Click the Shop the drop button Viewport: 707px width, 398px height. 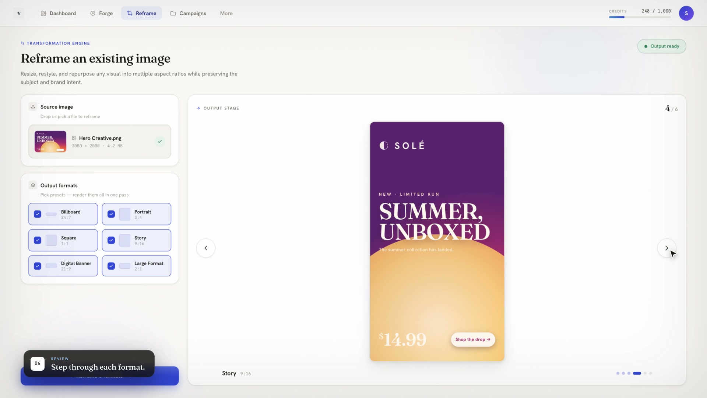(x=473, y=339)
